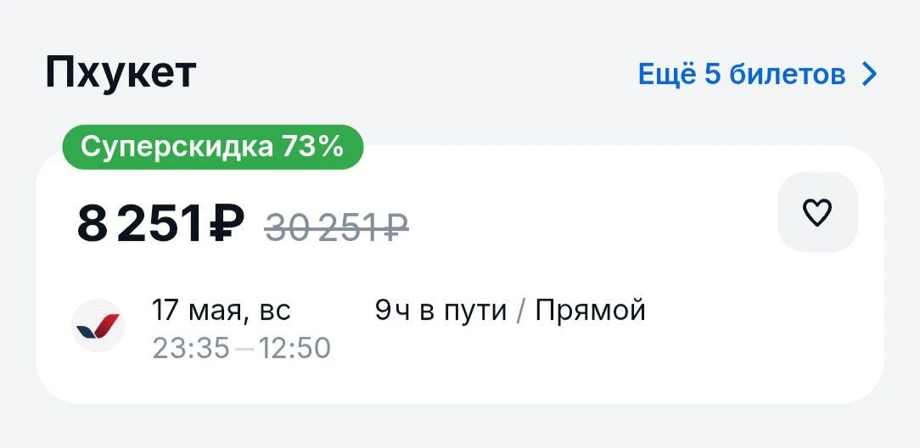Image resolution: width=920 pixels, height=448 pixels.
Task: Select the 8 251₽ ticket price
Action: coord(160,224)
